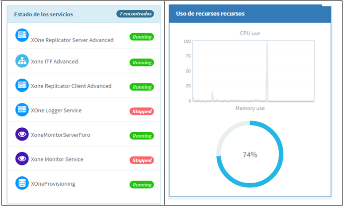This screenshot has width=343, height=206.
Task: Click the 'Estado de los servicios' header
Action: click(x=44, y=14)
